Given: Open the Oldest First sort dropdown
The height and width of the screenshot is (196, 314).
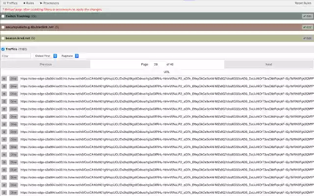Looking at the screenshot, I should click(x=46, y=56).
